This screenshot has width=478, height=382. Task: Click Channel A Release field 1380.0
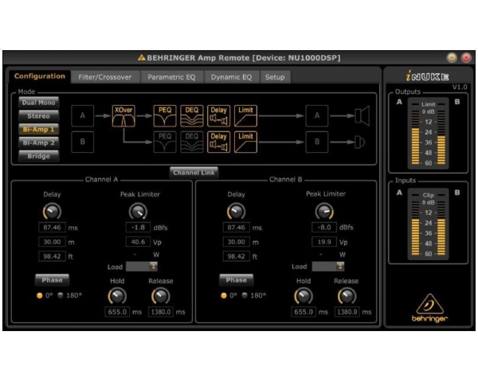click(x=161, y=312)
